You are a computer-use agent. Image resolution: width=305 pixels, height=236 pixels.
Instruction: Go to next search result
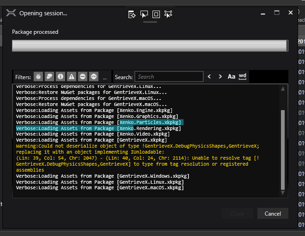[x=220, y=76]
